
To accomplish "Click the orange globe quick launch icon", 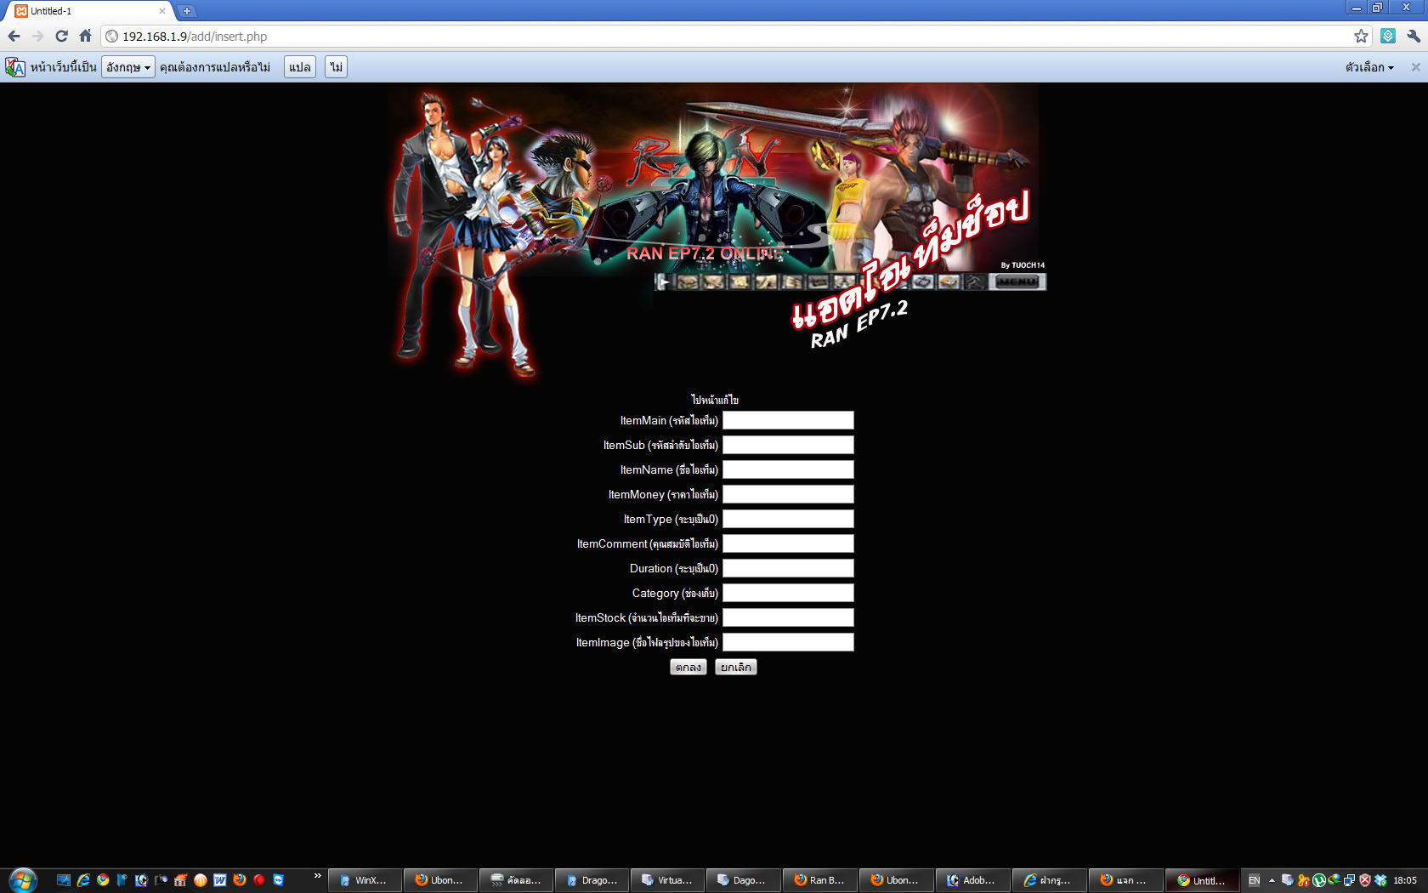I will tap(201, 880).
